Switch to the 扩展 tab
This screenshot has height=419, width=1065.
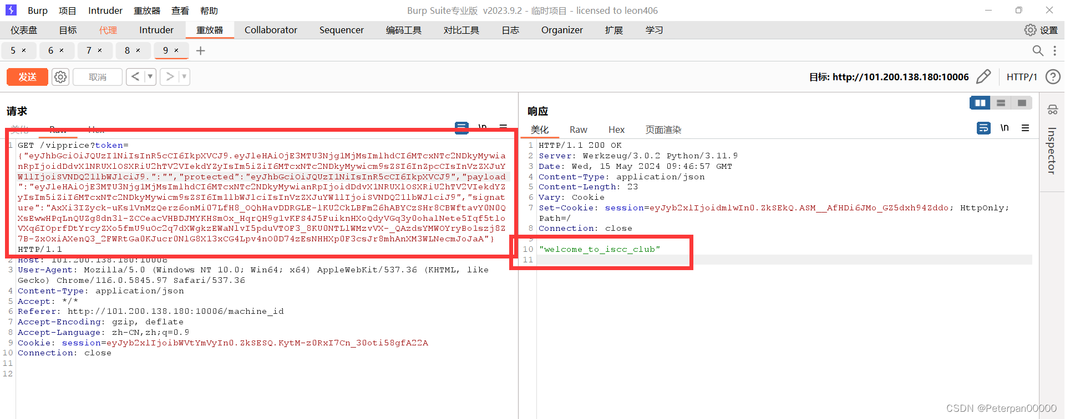coord(614,30)
